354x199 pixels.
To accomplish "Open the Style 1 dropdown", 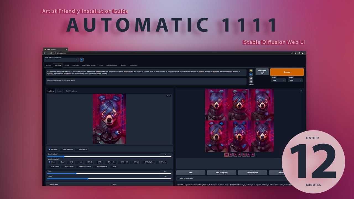I will pyautogui.click(x=278, y=80).
